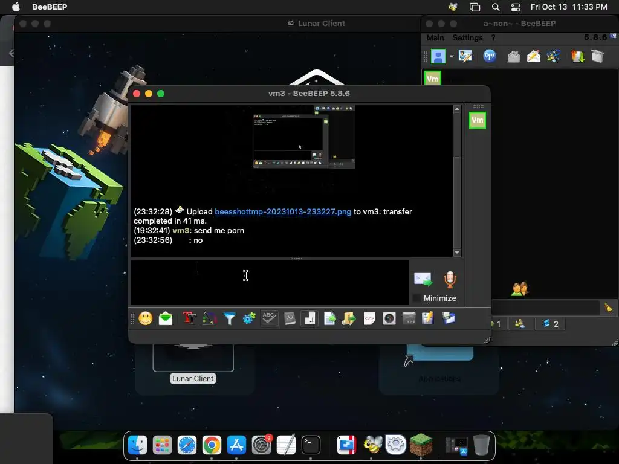Click the BeeBEEP menu bar app name
The width and height of the screenshot is (619, 464).
pos(50,7)
